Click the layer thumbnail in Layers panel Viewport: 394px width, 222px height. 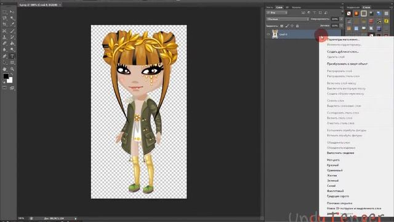275,35
